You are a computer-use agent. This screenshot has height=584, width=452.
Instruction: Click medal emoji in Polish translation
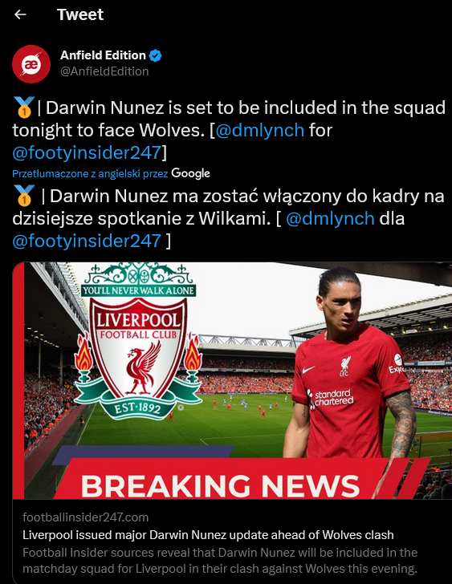(x=24, y=196)
